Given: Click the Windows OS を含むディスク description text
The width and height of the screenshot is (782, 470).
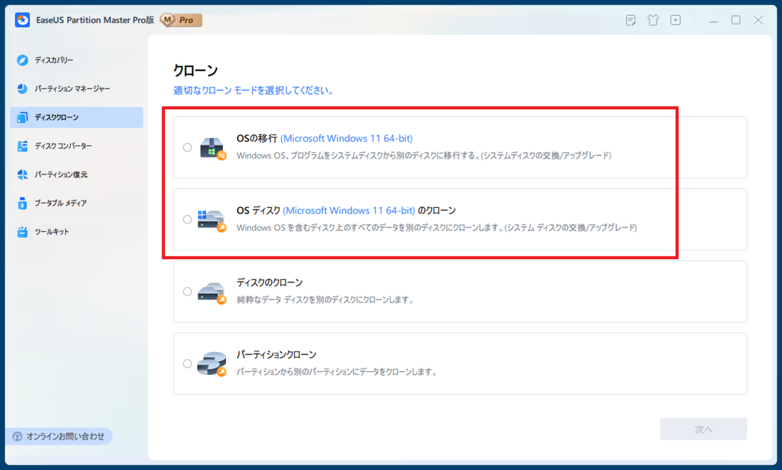Looking at the screenshot, I should tap(437, 228).
